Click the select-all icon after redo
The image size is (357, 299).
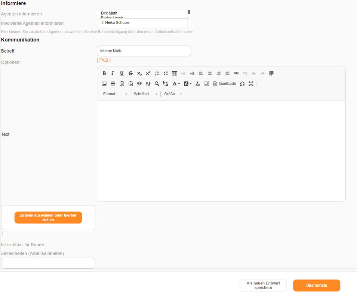[271, 73]
